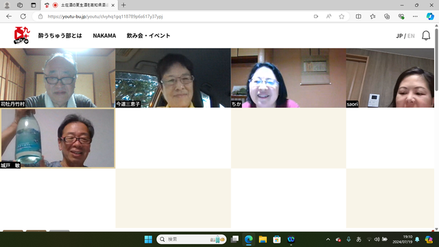Open the notification bell icon
439x247 pixels.
click(x=426, y=36)
